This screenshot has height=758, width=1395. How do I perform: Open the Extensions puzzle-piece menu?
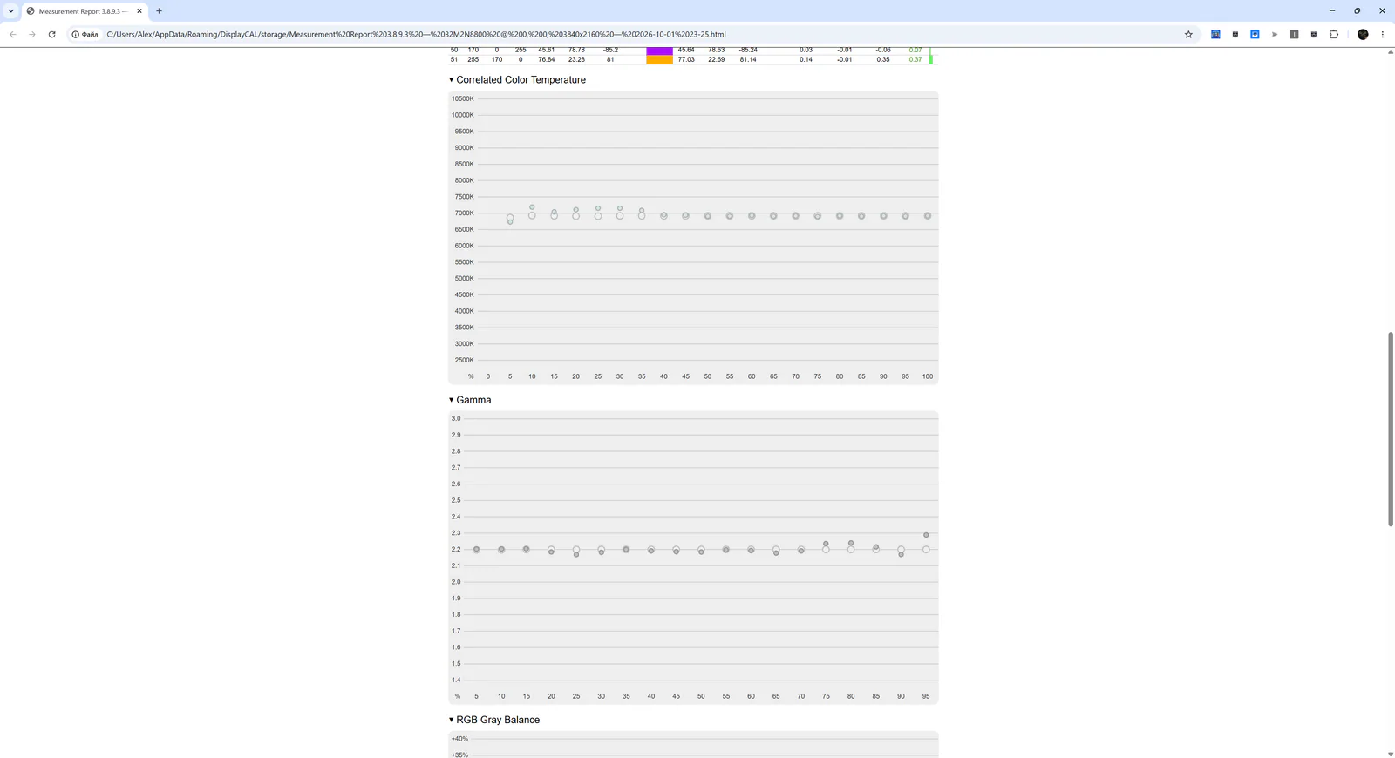(1334, 35)
